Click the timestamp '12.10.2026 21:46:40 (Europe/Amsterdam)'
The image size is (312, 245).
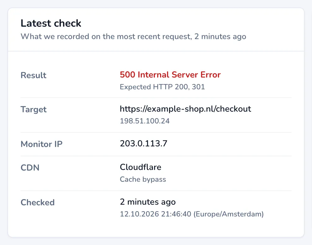tap(192, 214)
